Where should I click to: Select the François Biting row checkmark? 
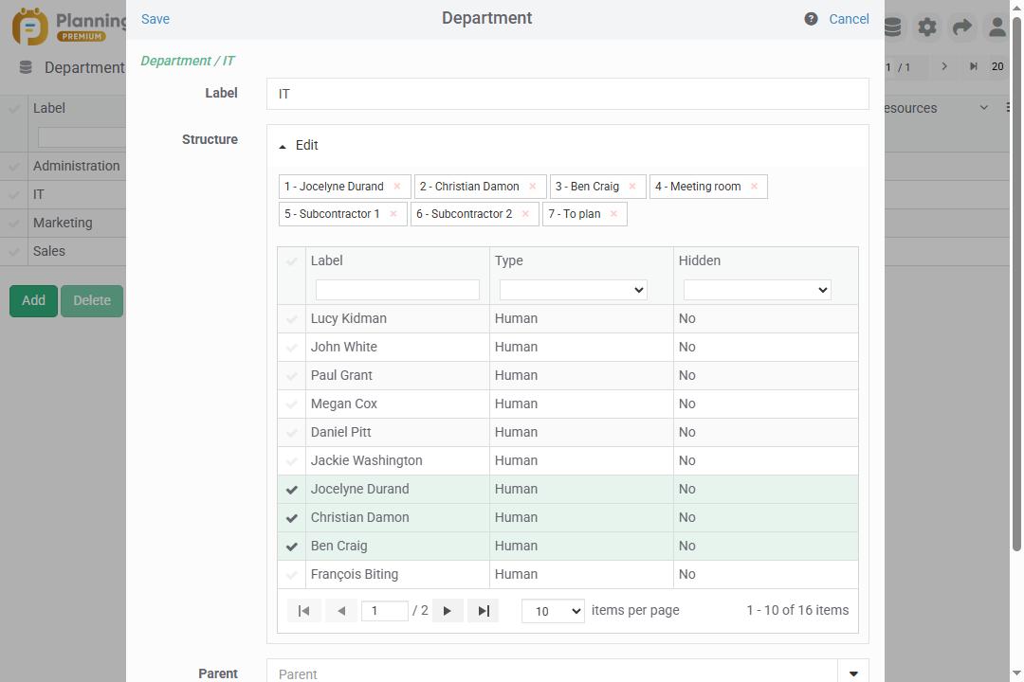click(x=292, y=575)
